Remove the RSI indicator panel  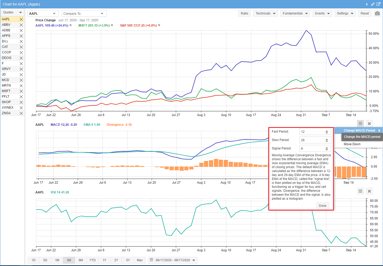[x=369, y=191]
